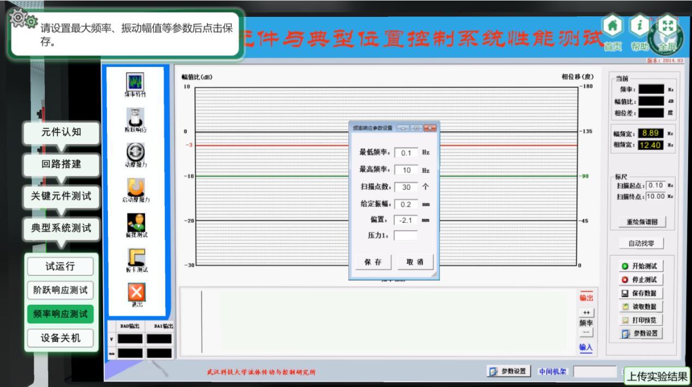Open the 启动摩擦力 starting friction icon
The width and height of the screenshot is (692, 387).
pos(135,188)
